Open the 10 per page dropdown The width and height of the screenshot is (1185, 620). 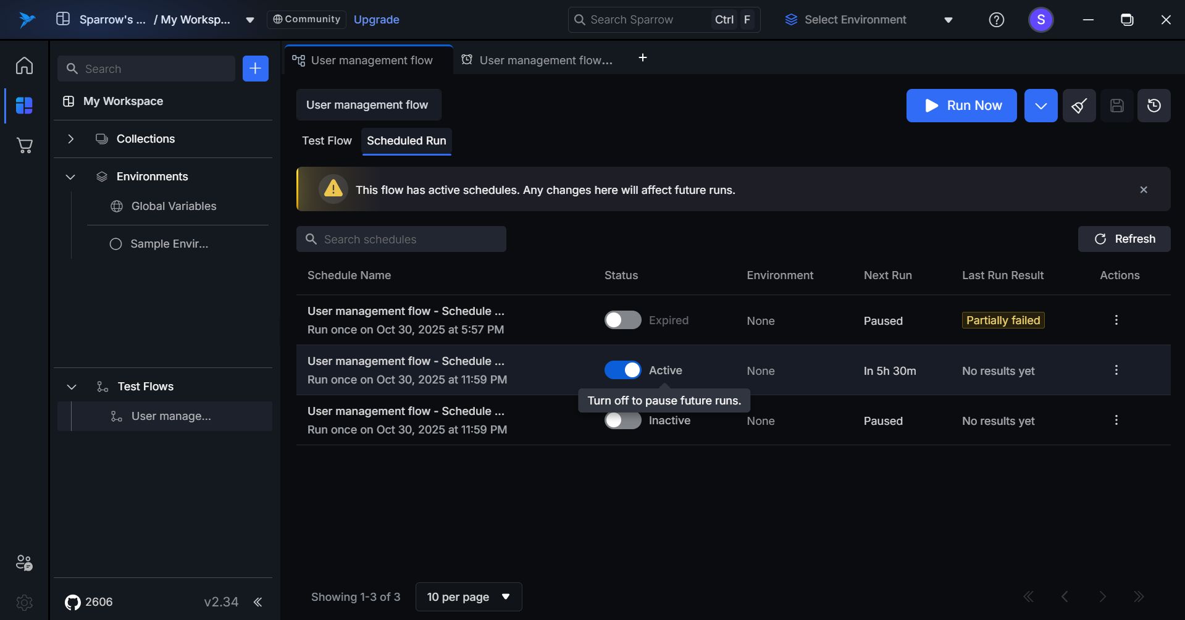(468, 597)
